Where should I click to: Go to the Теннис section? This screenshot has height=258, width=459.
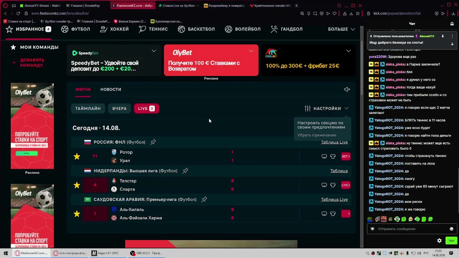153,29
